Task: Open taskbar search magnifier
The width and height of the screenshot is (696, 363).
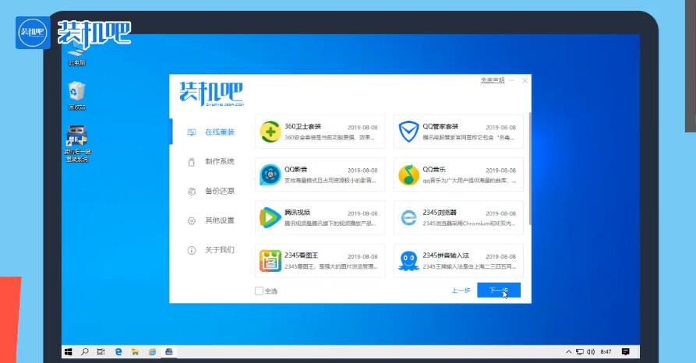Action: point(84,352)
